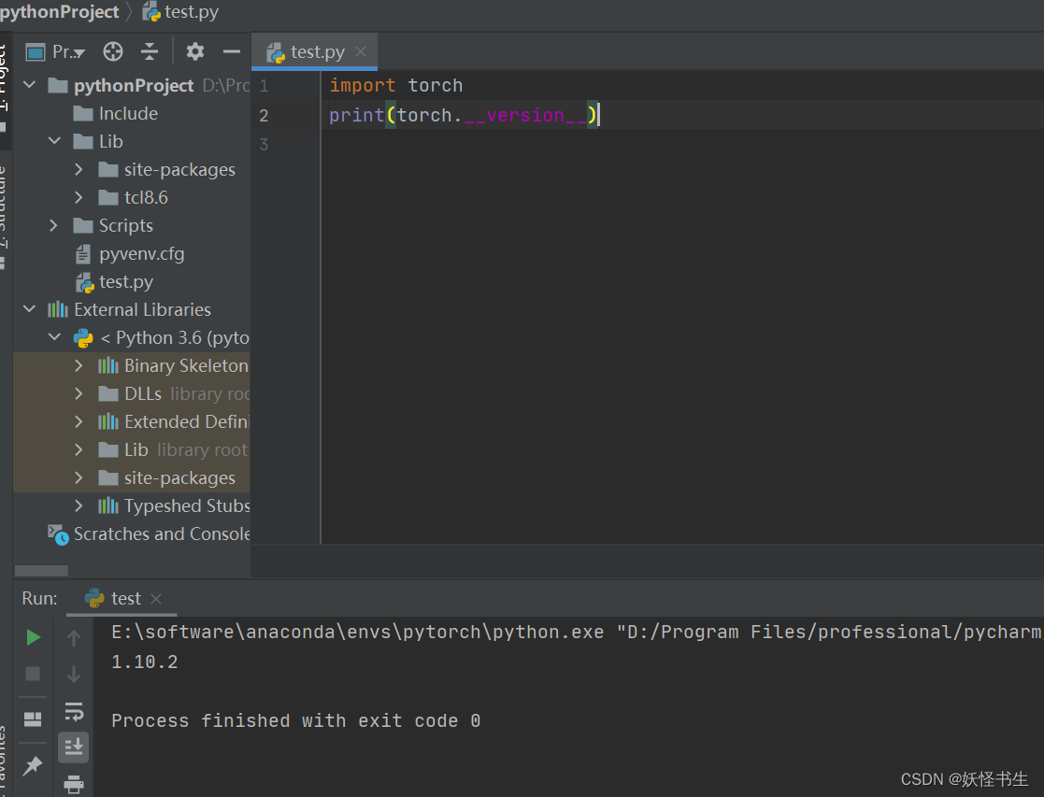Expand the Typeshed Stubs node
Image resolution: width=1044 pixels, height=797 pixels.
79,505
